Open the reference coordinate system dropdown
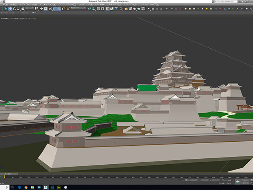Image resolution: width=253 pixels, height=190 pixels. click(x=29, y=8)
